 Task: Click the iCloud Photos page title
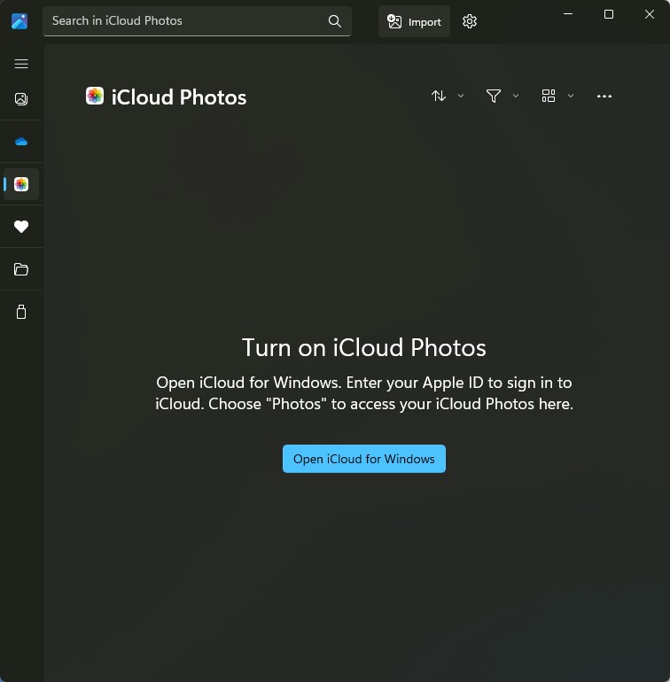[x=178, y=97]
